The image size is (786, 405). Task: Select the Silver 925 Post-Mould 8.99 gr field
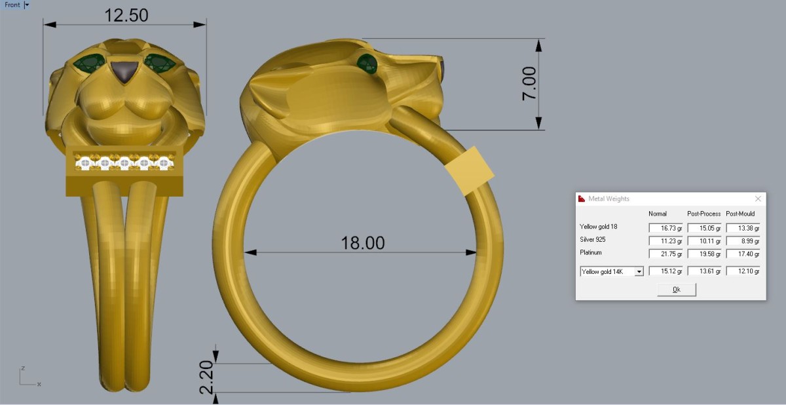point(743,241)
